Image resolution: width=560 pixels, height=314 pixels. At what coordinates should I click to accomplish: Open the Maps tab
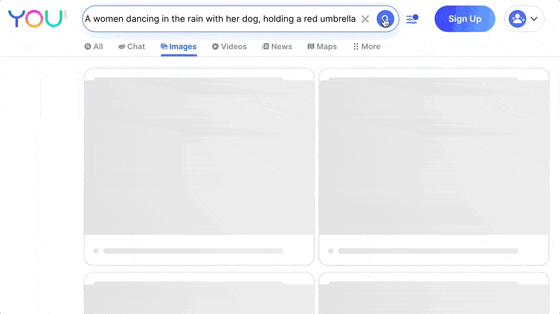point(322,46)
